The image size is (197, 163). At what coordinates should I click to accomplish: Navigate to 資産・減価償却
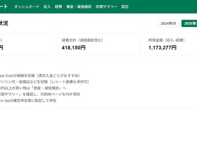click(79, 7)
